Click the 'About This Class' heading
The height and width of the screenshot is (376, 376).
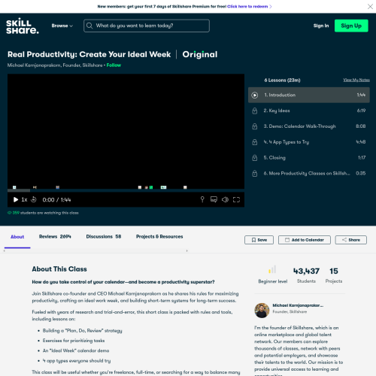pyautogui.click(x=59, y=269)
